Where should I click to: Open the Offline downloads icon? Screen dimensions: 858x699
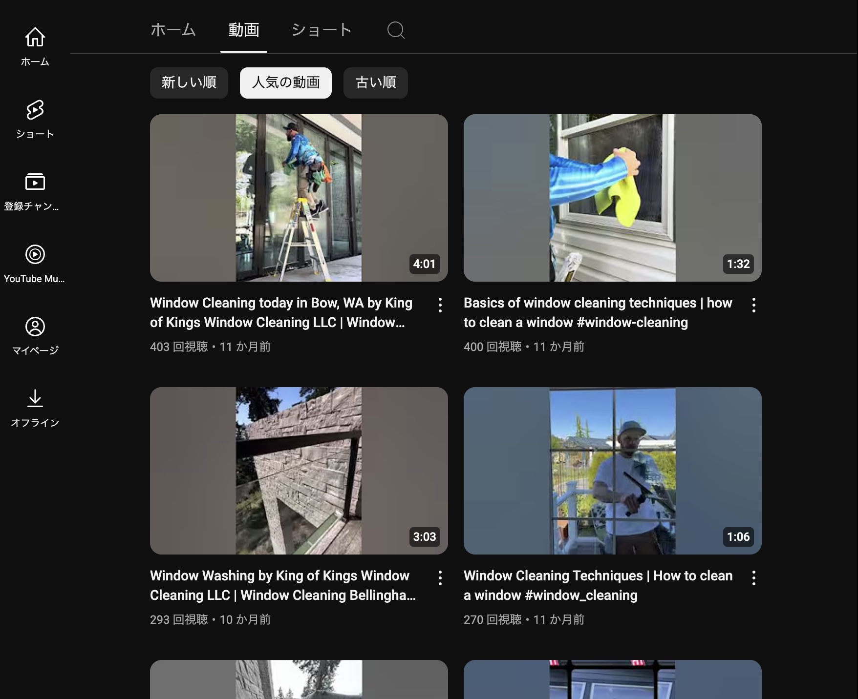tap(35, 398)
